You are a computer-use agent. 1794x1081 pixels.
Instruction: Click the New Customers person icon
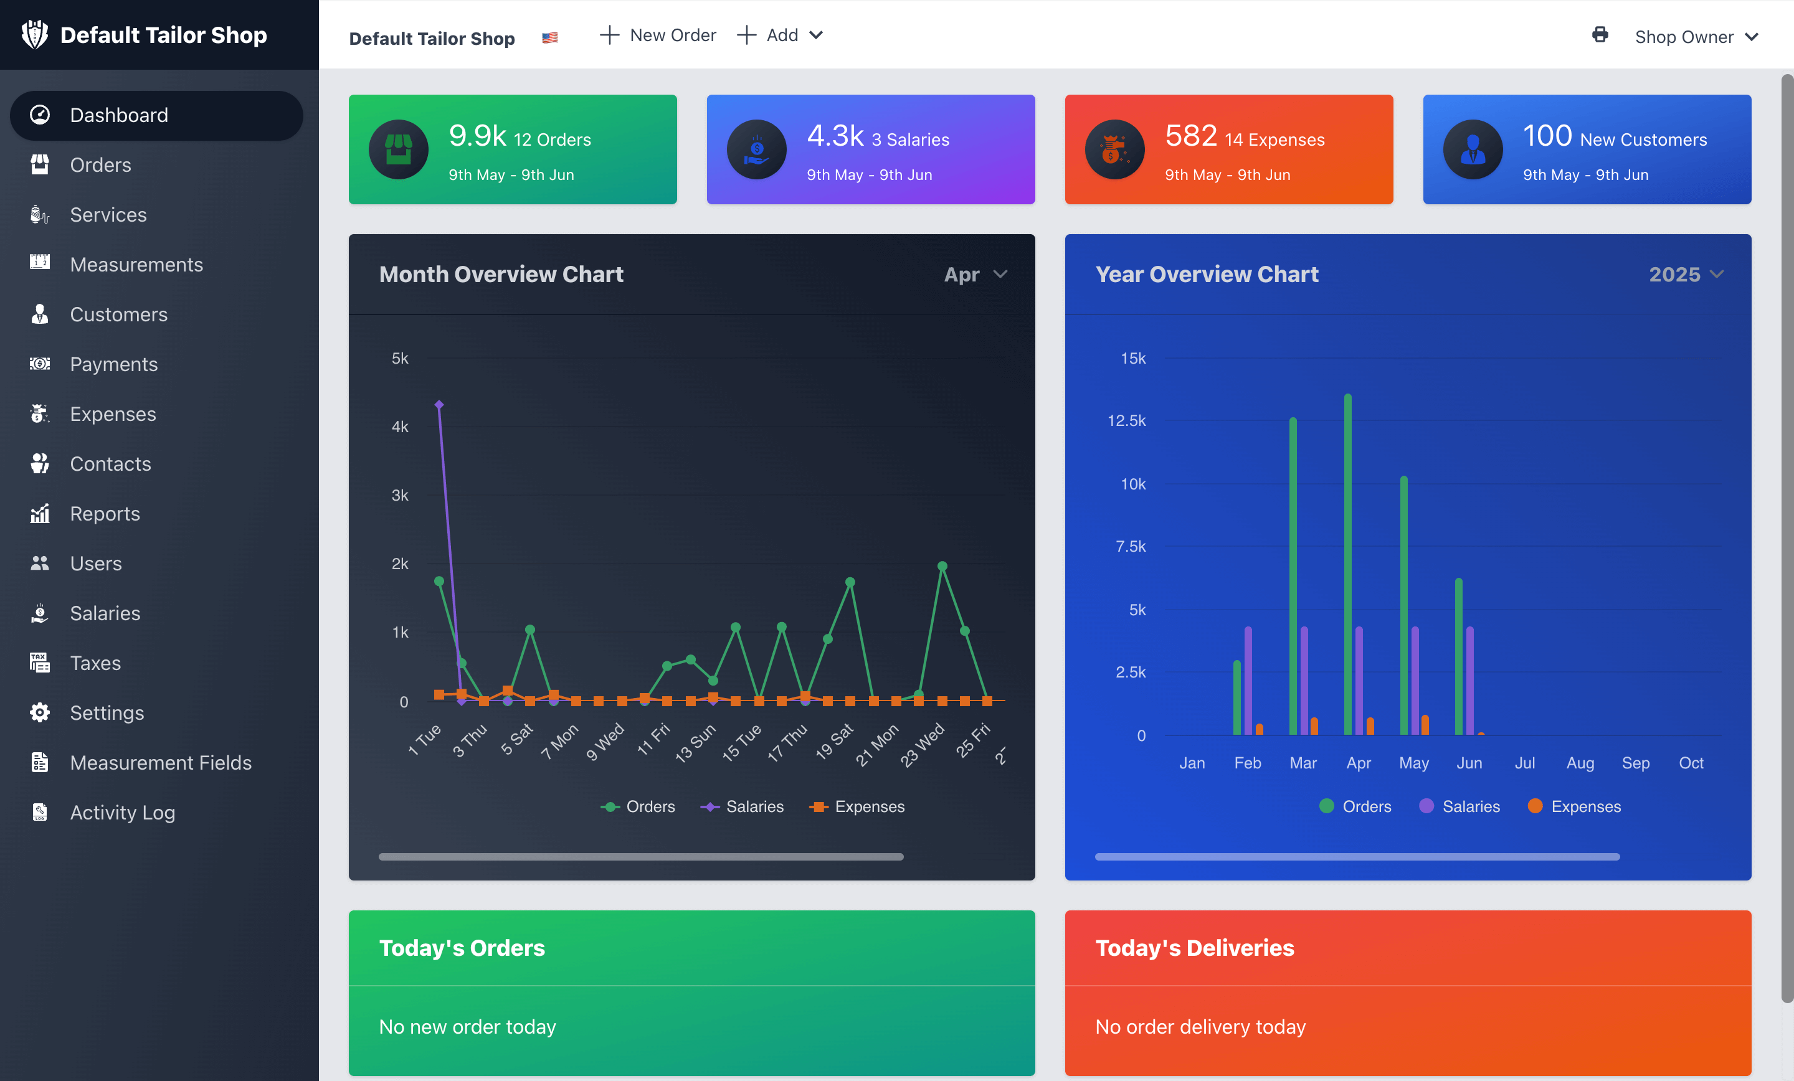[x=1472, y=149]
